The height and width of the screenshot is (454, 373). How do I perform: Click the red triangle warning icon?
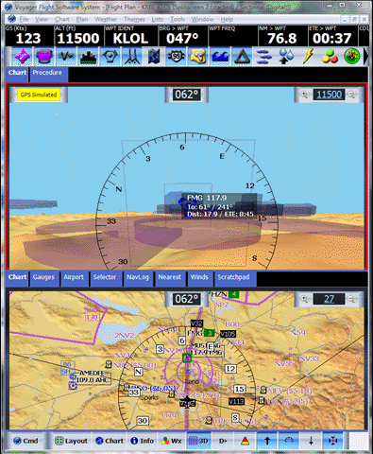245,441
